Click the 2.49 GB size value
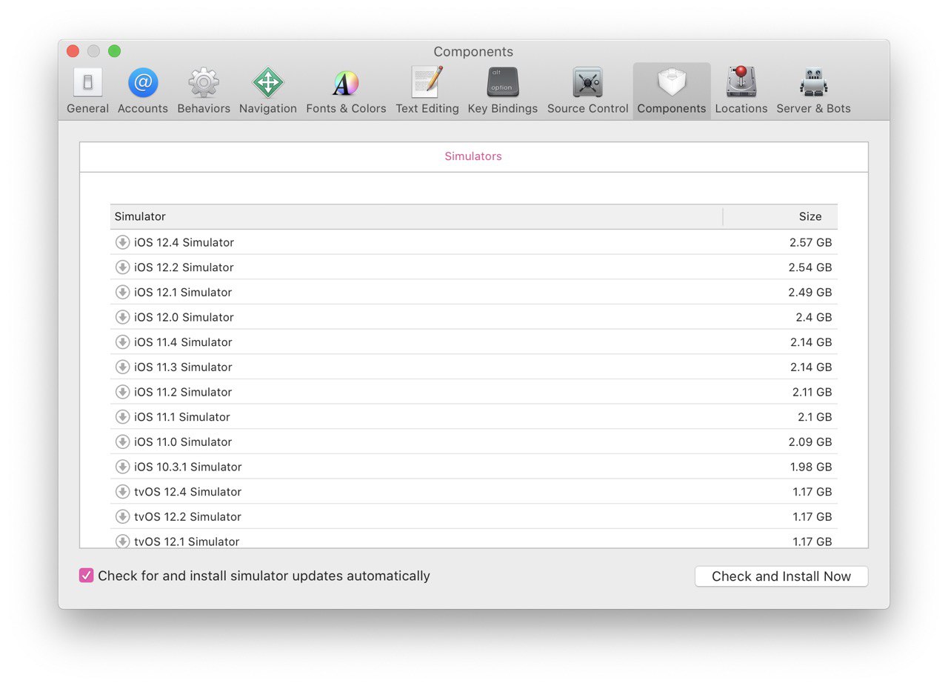Viewport: 948px width, 686px height. [810, 292]
